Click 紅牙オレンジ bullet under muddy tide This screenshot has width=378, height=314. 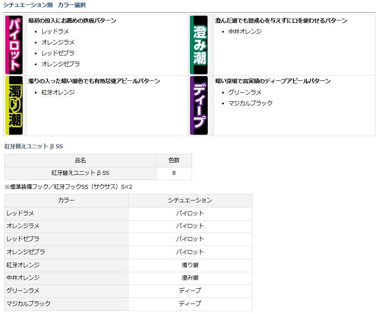click(57, 92)
